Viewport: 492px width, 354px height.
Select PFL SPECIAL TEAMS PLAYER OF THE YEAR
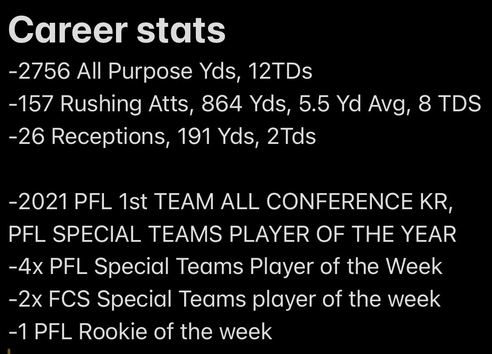232,234
